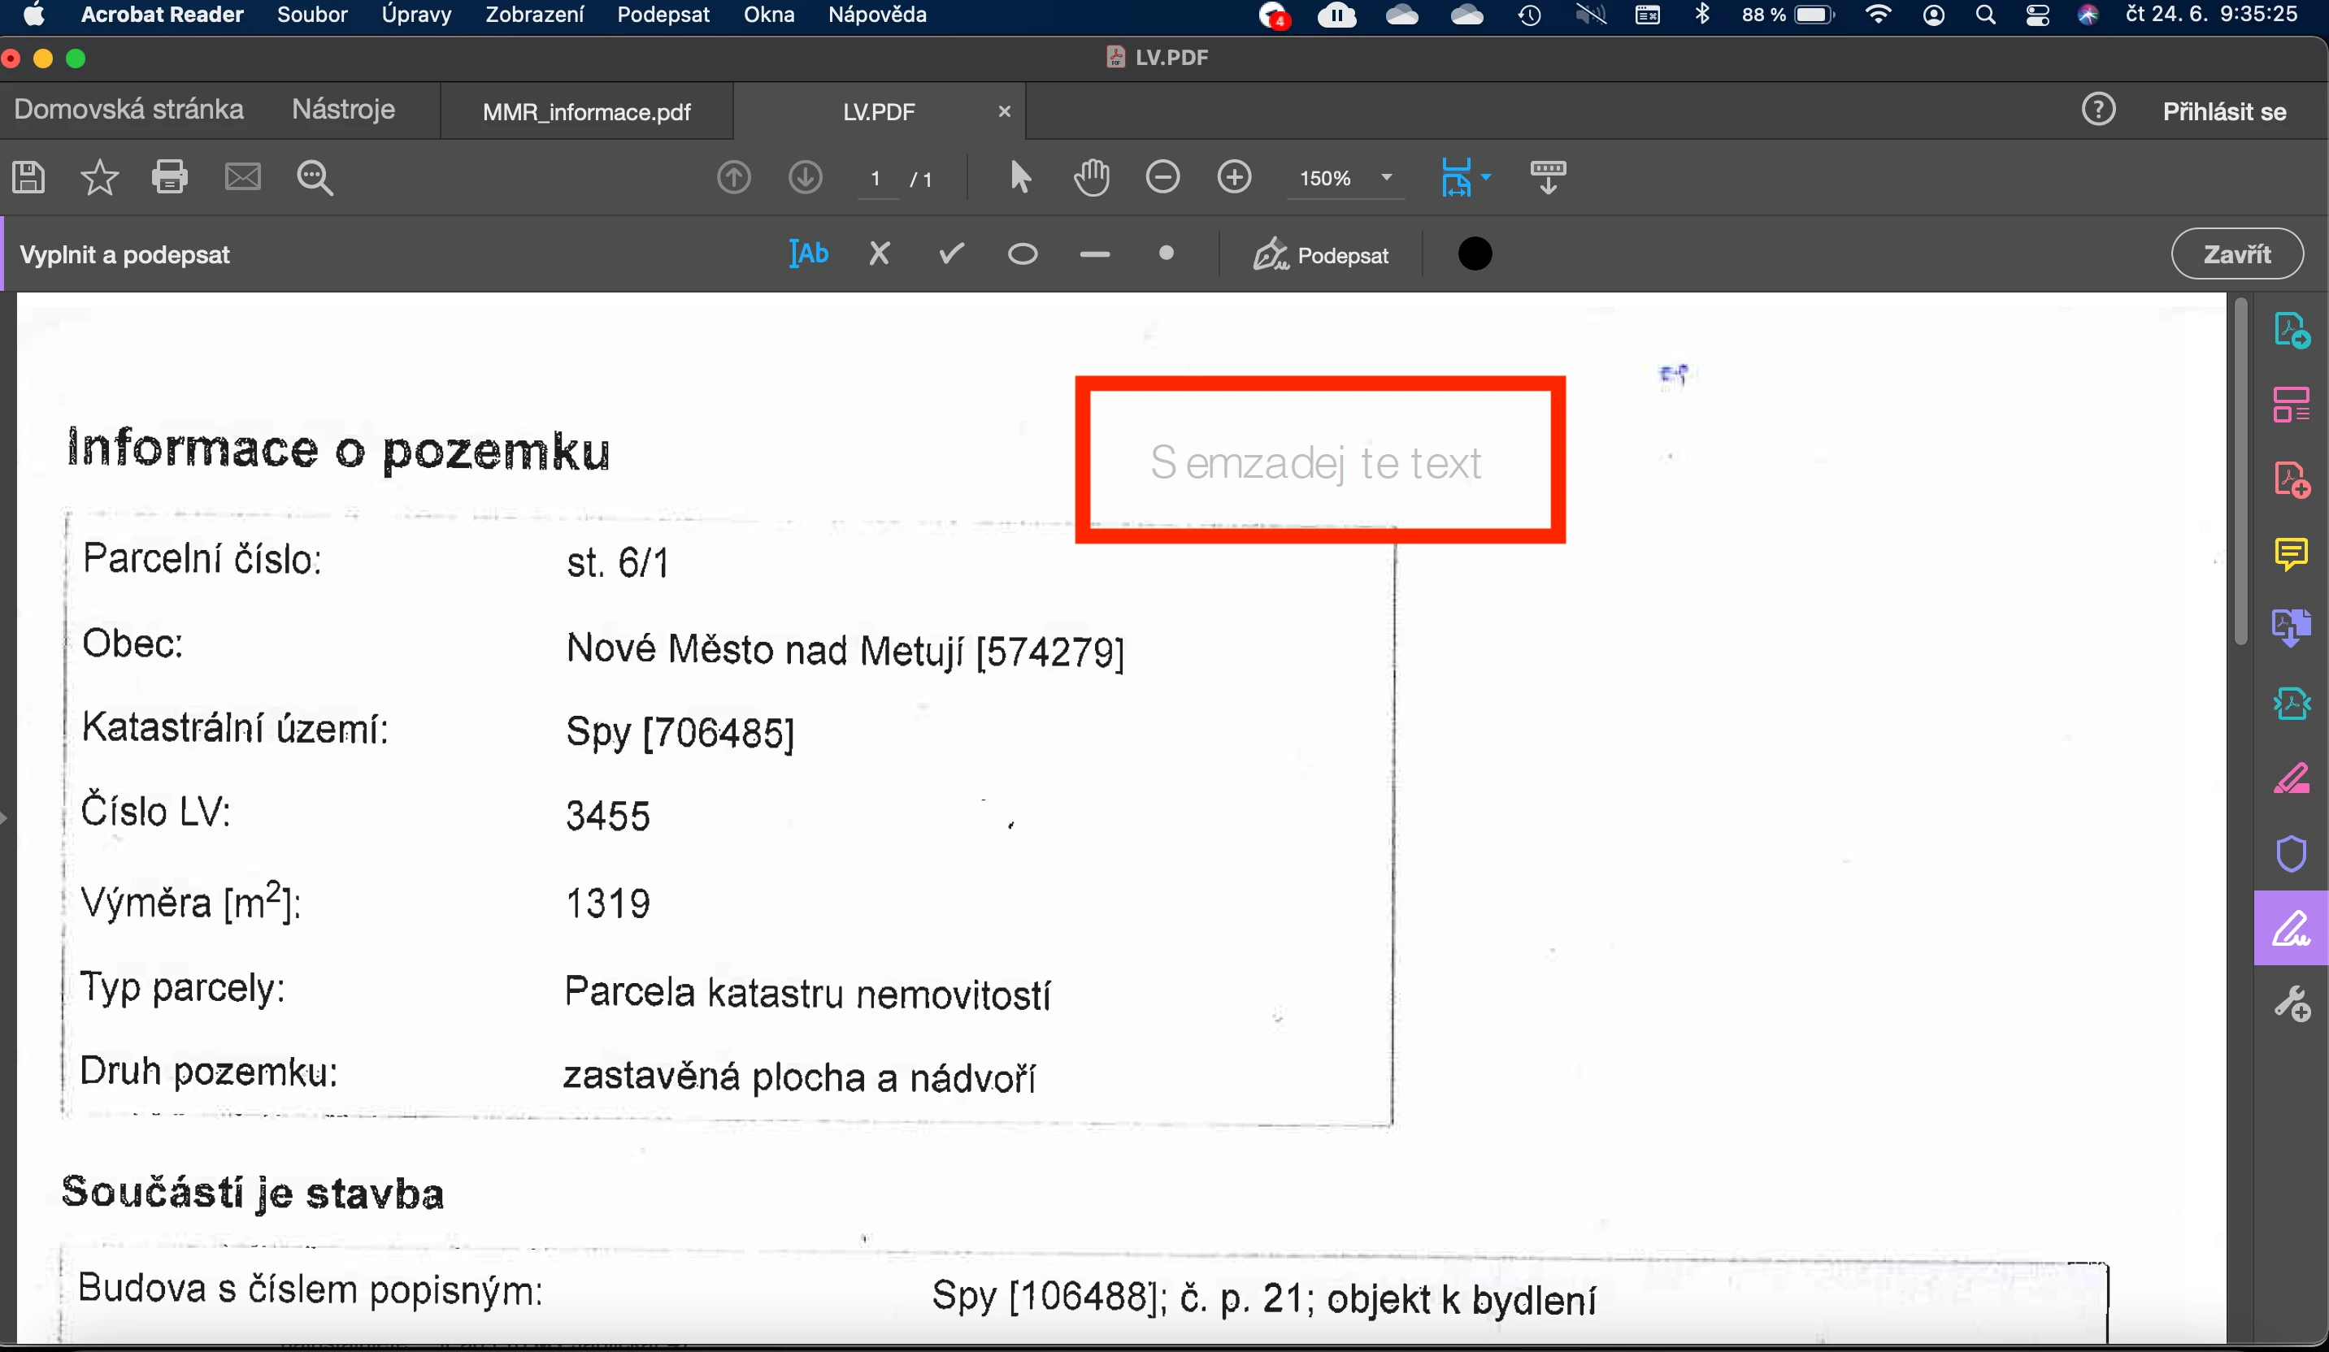Zoom out with the minus icon
The image size is (2329, 1352).
1162,176
